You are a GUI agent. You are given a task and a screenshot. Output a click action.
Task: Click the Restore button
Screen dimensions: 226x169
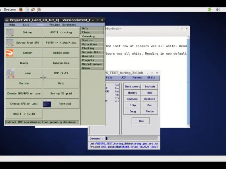[x=150, y=99]
